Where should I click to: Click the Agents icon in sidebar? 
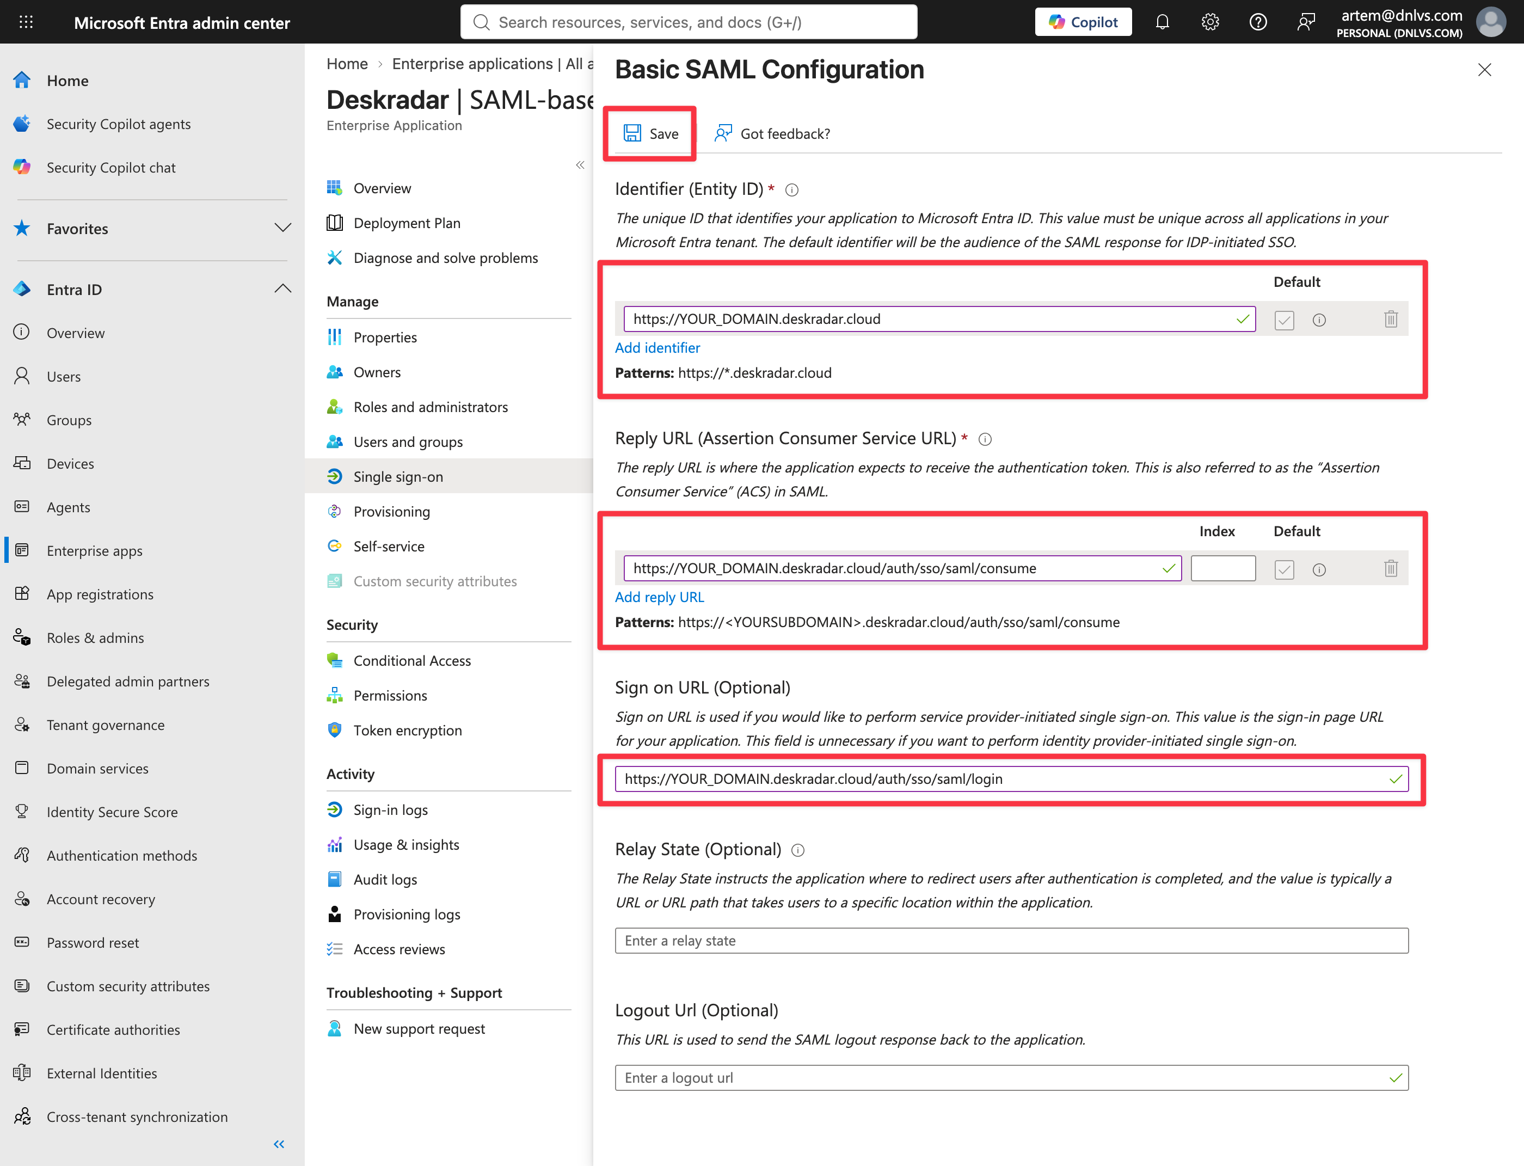click(x=22, y=507)
